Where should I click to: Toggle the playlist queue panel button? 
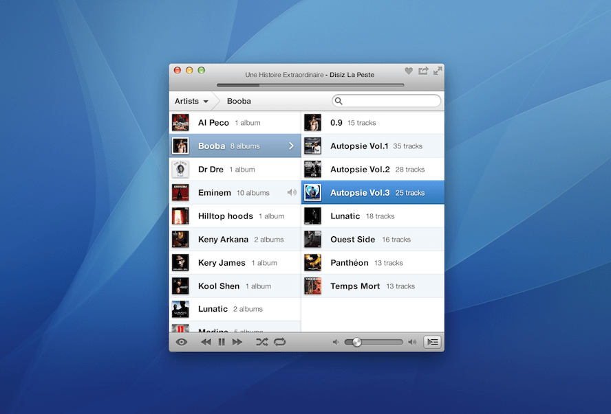432,342
